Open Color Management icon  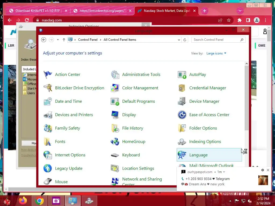point(115,88)
